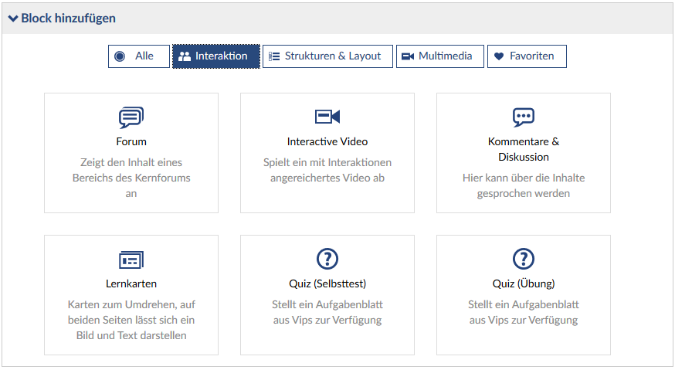675x370 pixels.
Task: Click the Forum speech bubbles icon
Action: [x=131, y=117]
